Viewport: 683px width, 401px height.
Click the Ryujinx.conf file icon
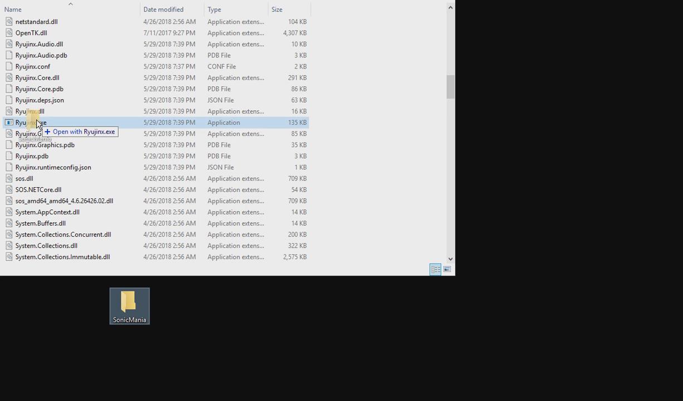pyautogui.click(x=9, y=66)
